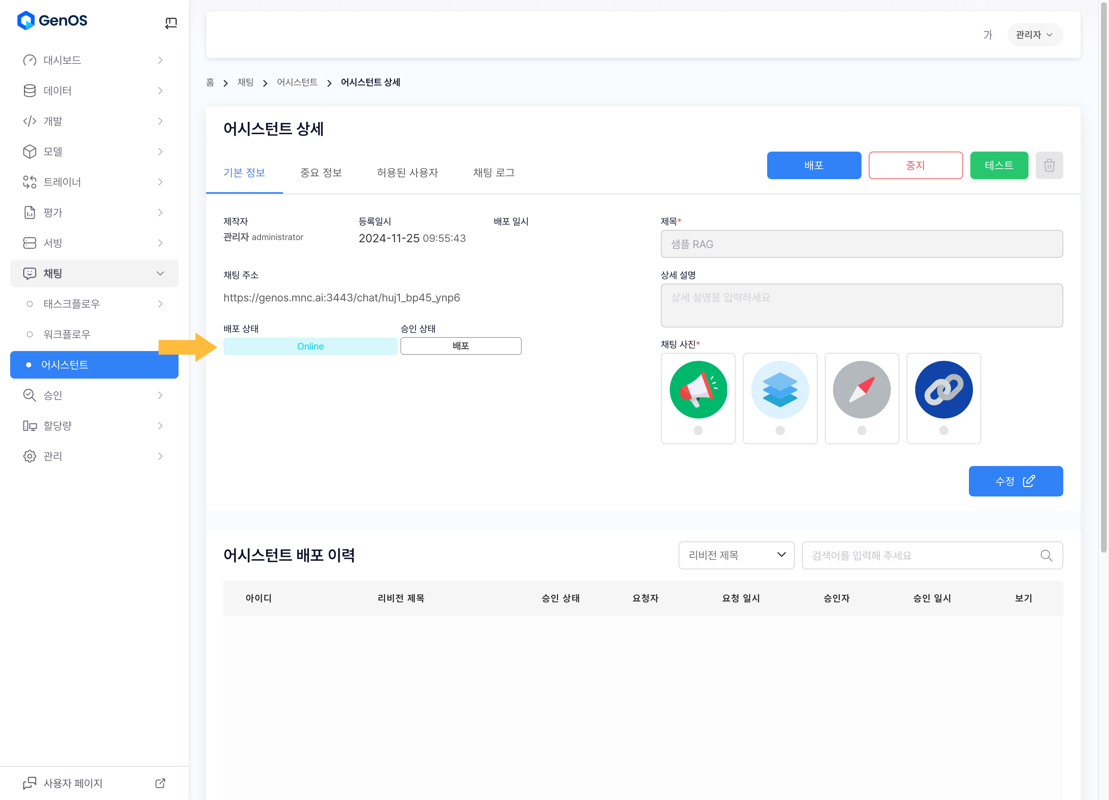Select radio under blue layers image

click(x=780, y=430)
